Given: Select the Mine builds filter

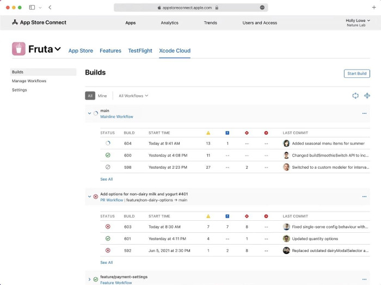Looking at the screenshot, I should click(102, 96).
